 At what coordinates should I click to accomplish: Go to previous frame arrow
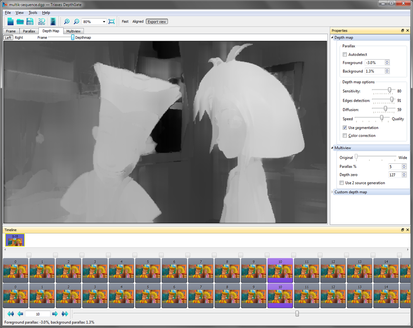click(x=20, y=314)
